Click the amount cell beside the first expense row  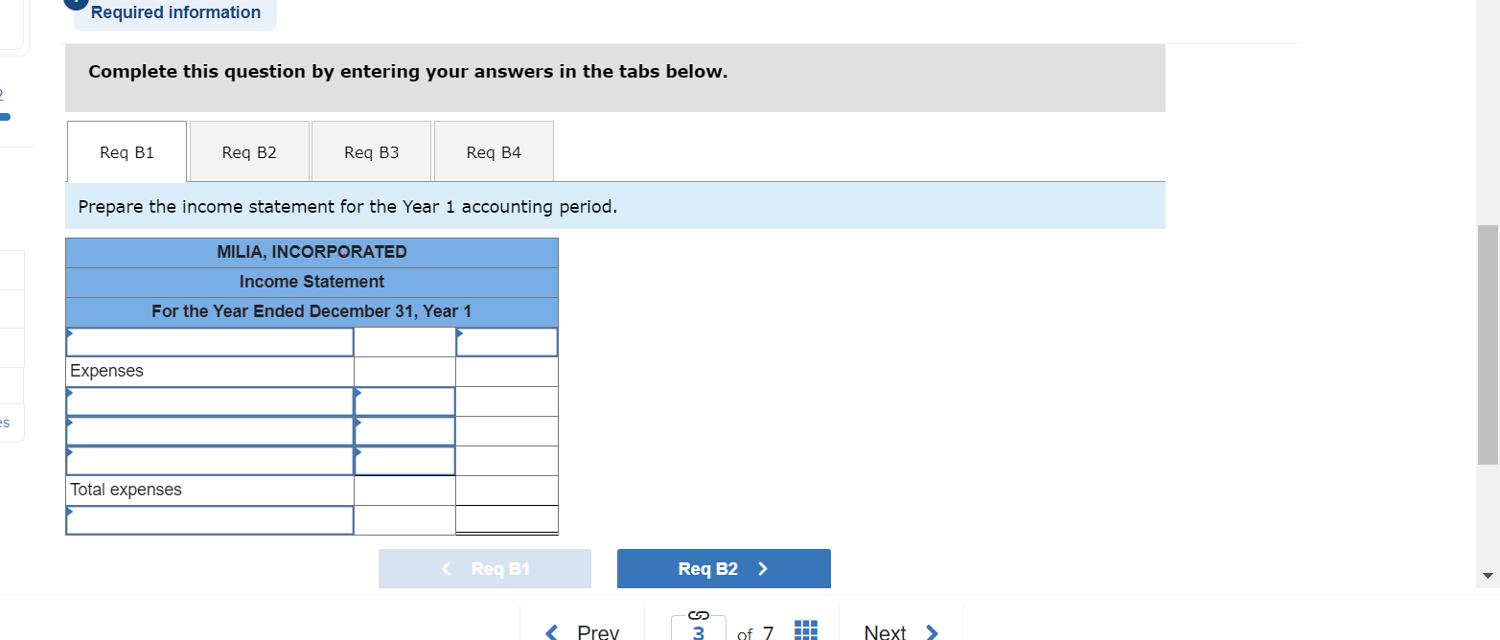point(404,400)
